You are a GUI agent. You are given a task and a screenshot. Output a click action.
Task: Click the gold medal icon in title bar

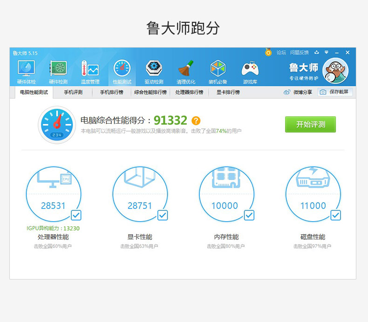tap(268, 52)
